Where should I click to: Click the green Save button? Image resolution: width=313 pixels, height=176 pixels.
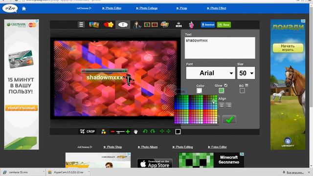pyautogui.click(x=224, y=24)
